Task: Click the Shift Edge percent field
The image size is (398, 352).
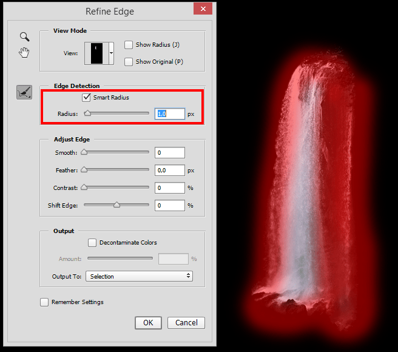Action: click(170, 206)
